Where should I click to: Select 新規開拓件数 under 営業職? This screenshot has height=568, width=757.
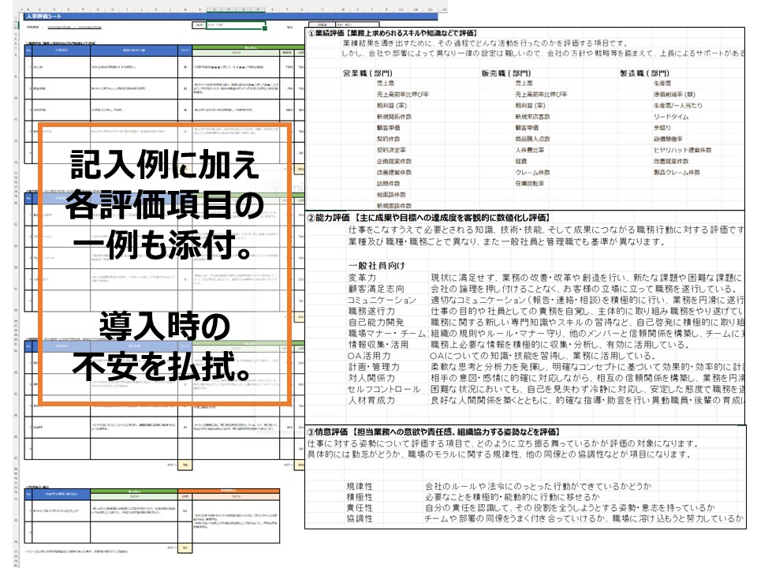[394, 117]
